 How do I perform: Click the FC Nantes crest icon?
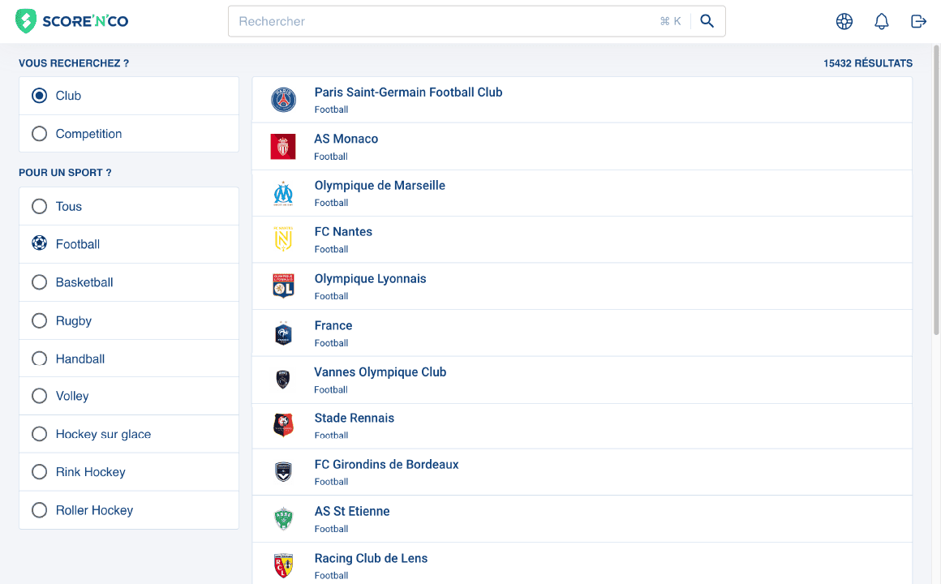pos(283,238)
